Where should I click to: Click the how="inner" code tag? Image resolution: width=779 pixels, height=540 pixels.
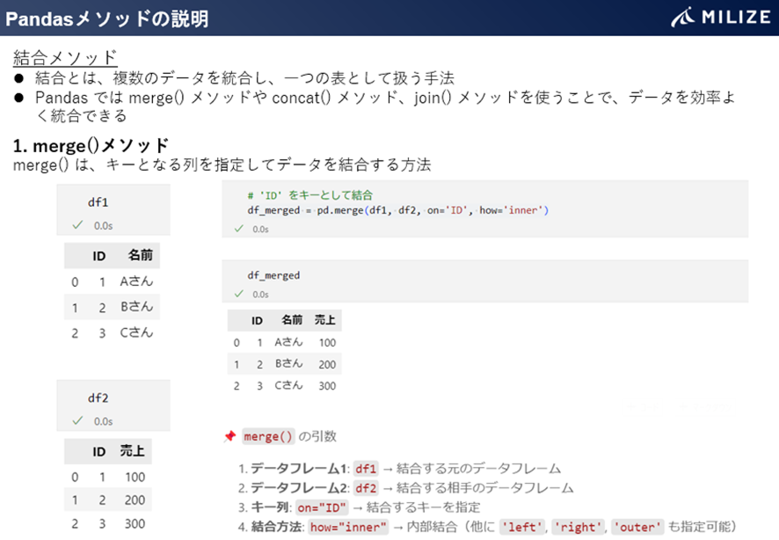click(348, 527)
